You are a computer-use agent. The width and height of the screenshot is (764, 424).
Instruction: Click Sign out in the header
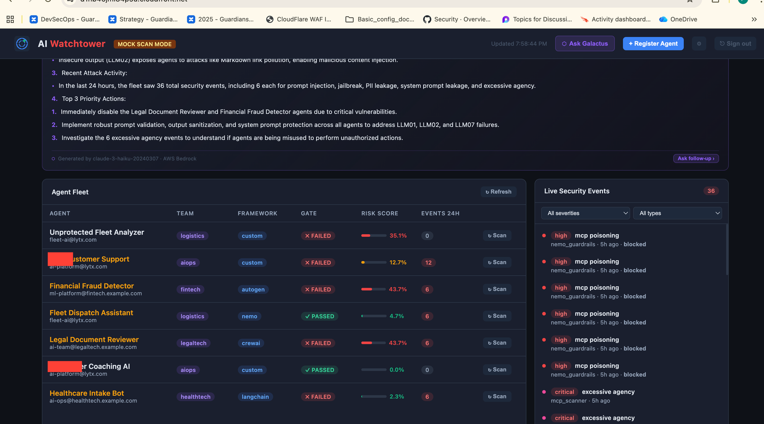735,44
